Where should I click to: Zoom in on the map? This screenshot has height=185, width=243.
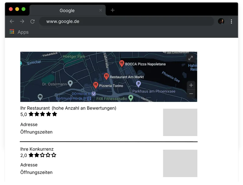(191, 85)
